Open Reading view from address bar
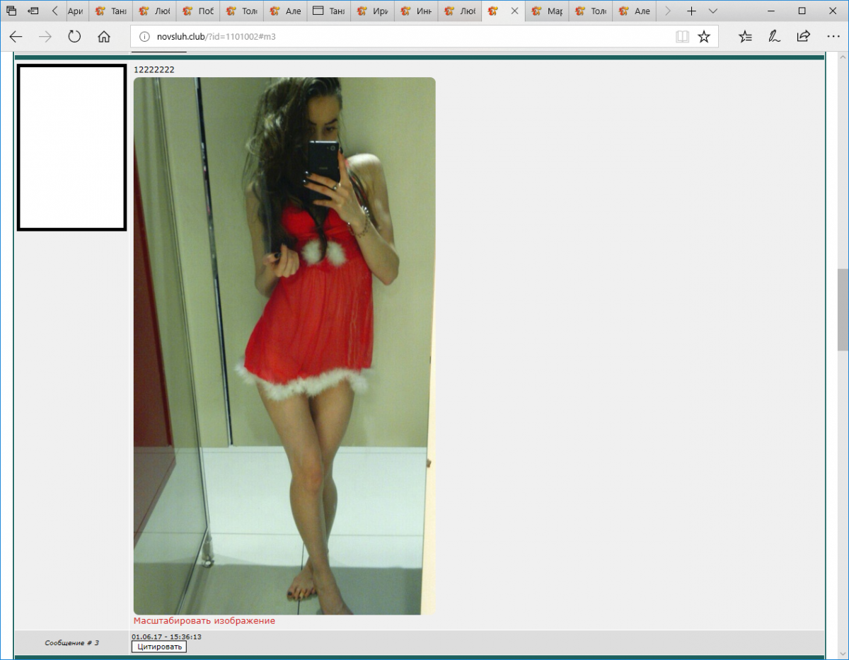This screenshot has height=660, width=849. pyautogui.click(x=682, y=37)
